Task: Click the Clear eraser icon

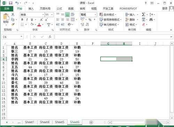Action: [x=144, y=24]
